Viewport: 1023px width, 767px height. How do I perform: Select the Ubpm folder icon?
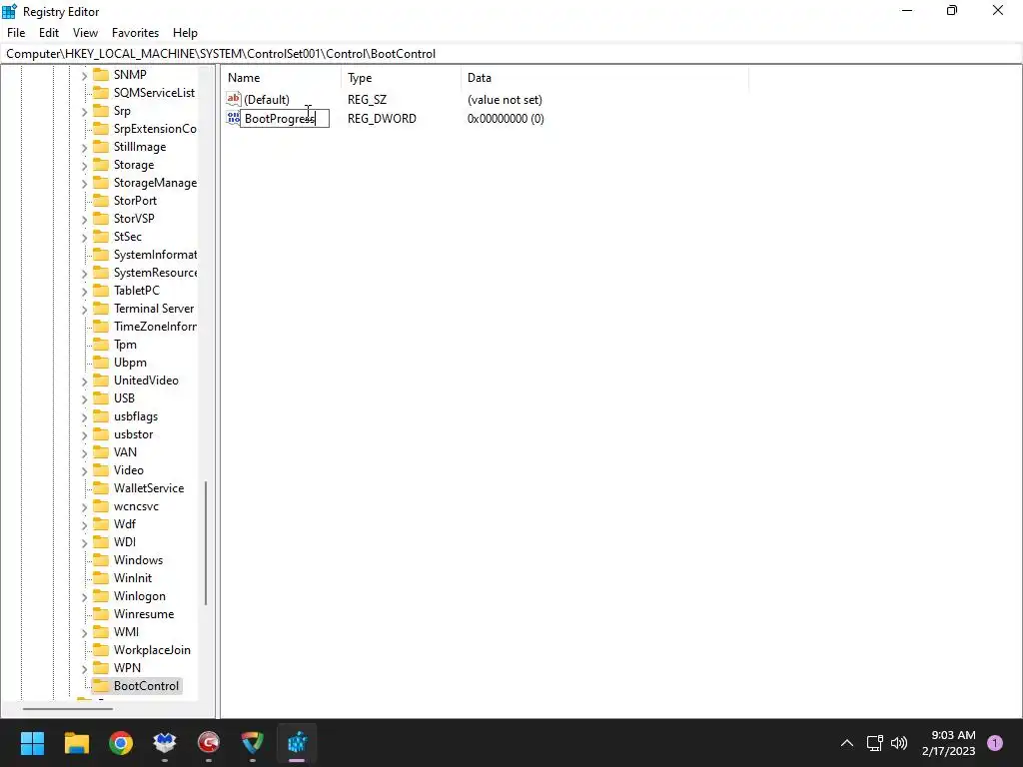(x=101, y=362)
